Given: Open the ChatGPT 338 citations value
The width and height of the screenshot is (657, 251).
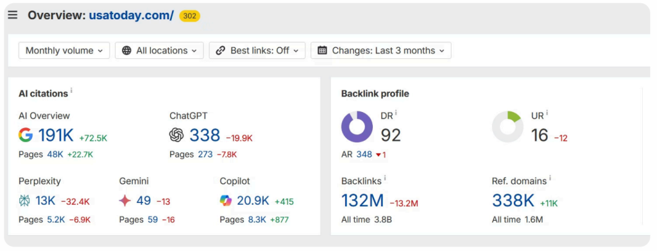Looking at the screenshot, I should [205, 135].
